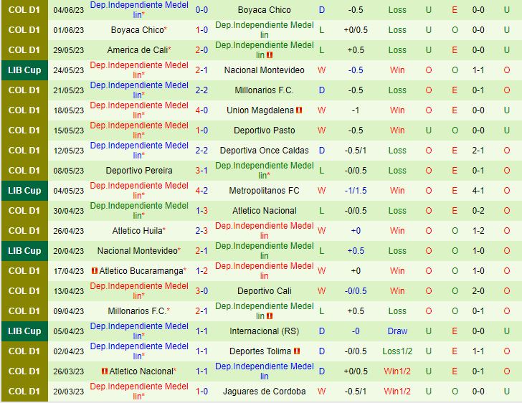Click red card icon beside Deportes Tolima

click(297, 351)
